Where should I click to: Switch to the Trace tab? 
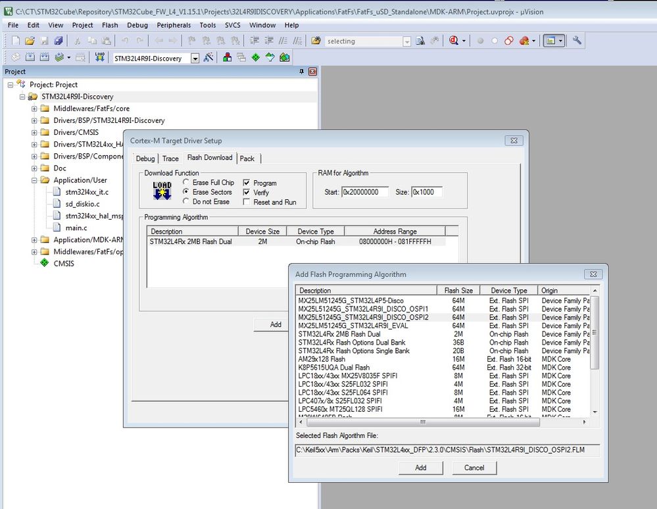[x=170, y=158]
